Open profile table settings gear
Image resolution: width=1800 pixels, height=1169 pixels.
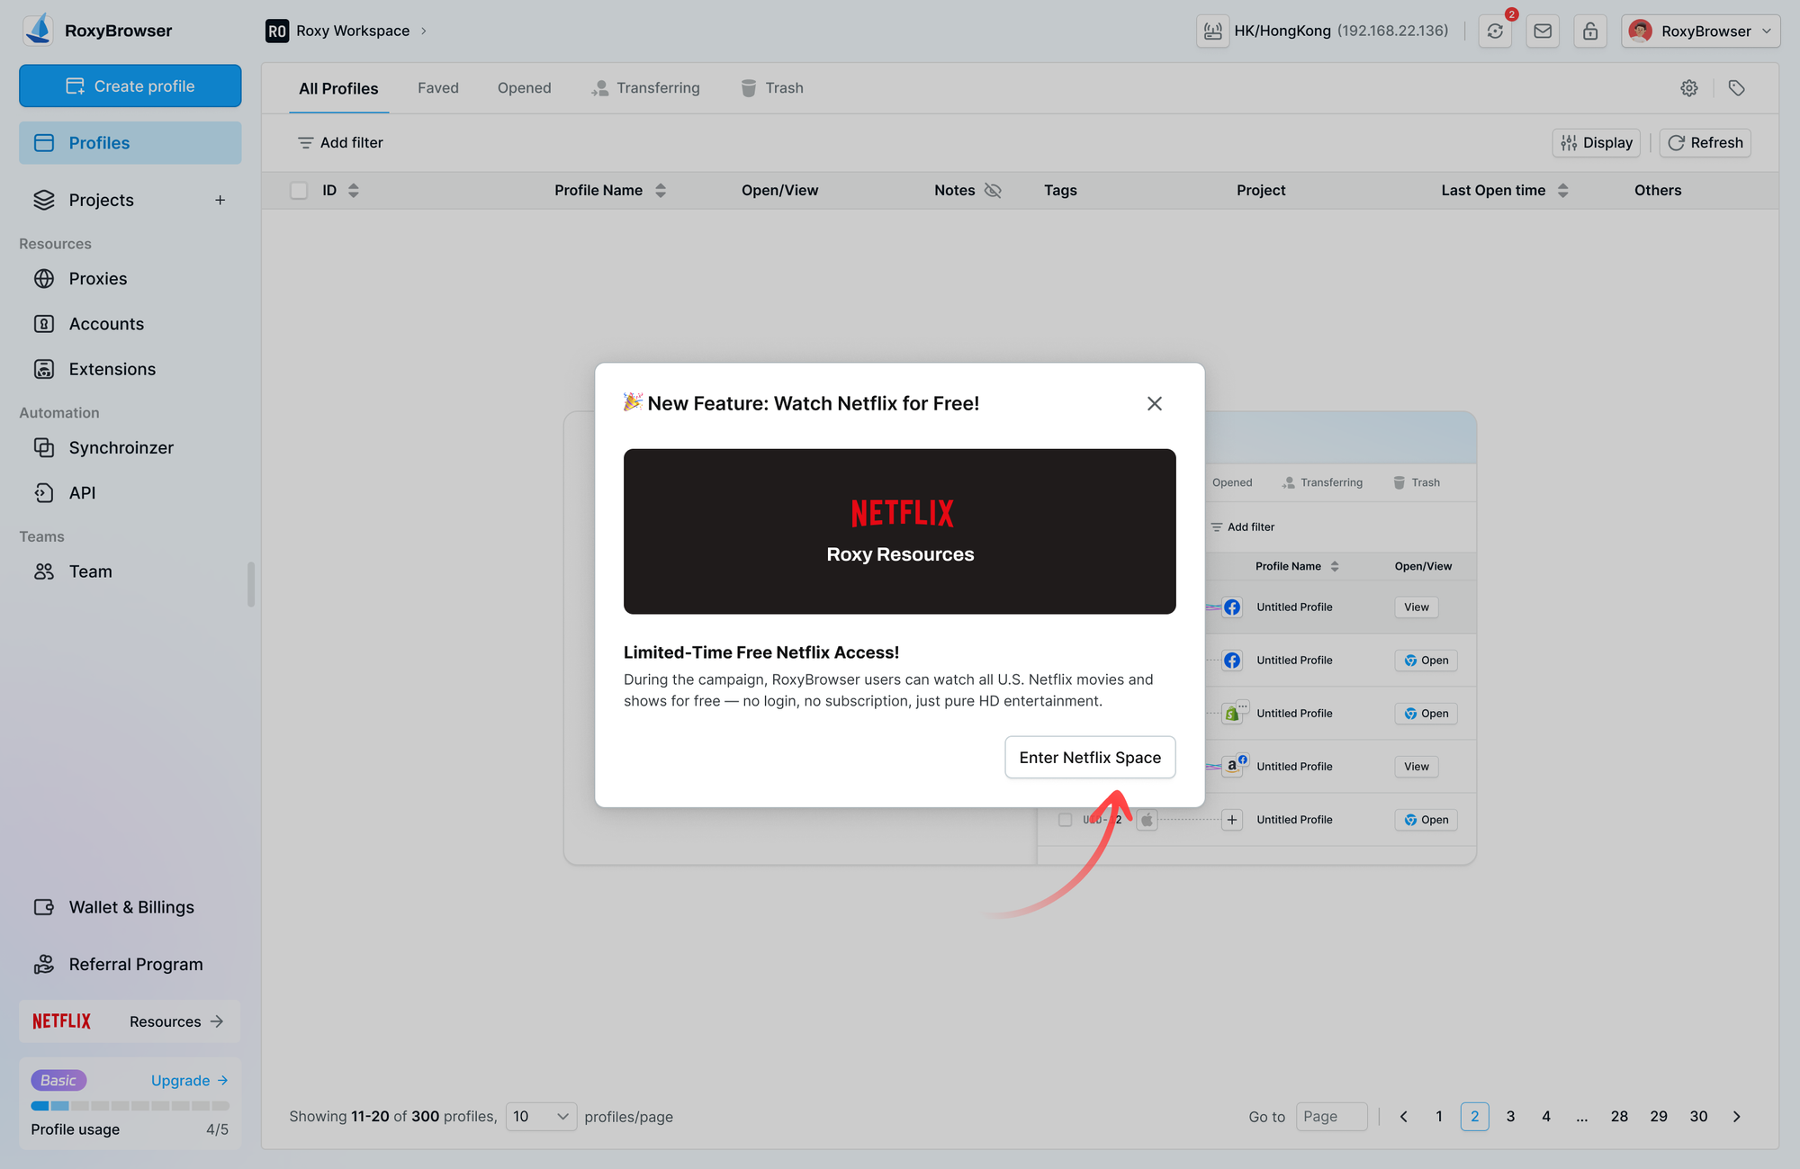(1689, 87)
